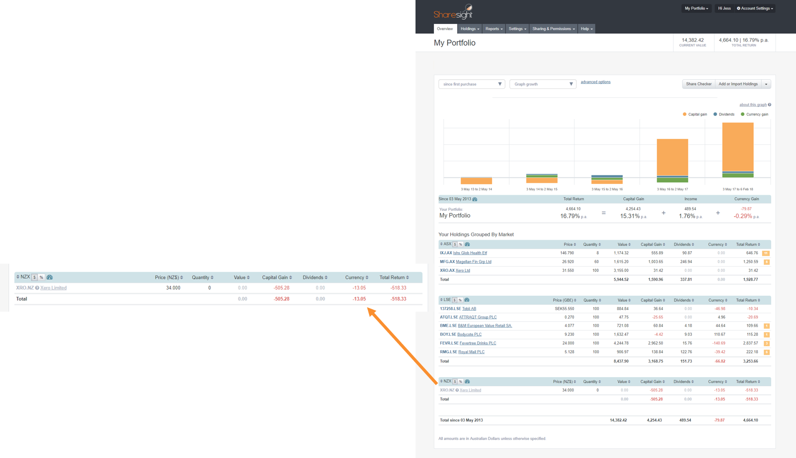Open orange badge 6 on RMG.LSE row
This screenshot has width=796, height=458.
(766, 352)
